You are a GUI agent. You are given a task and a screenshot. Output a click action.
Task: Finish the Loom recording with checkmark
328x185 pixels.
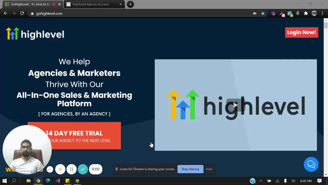pyautogui.click(x=83, y=169)
